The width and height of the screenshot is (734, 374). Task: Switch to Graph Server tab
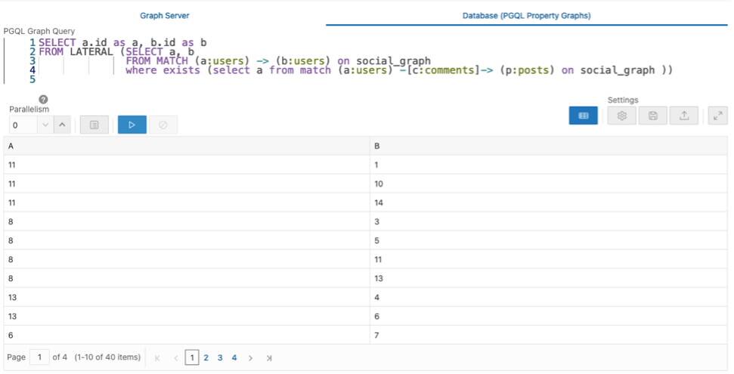pyautogui.click(x=164, y=15)
